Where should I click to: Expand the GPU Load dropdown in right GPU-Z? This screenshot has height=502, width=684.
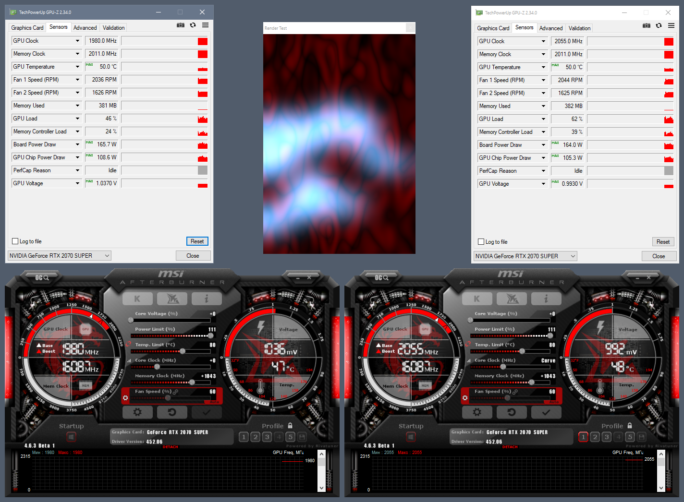click(x=543, y=119)
